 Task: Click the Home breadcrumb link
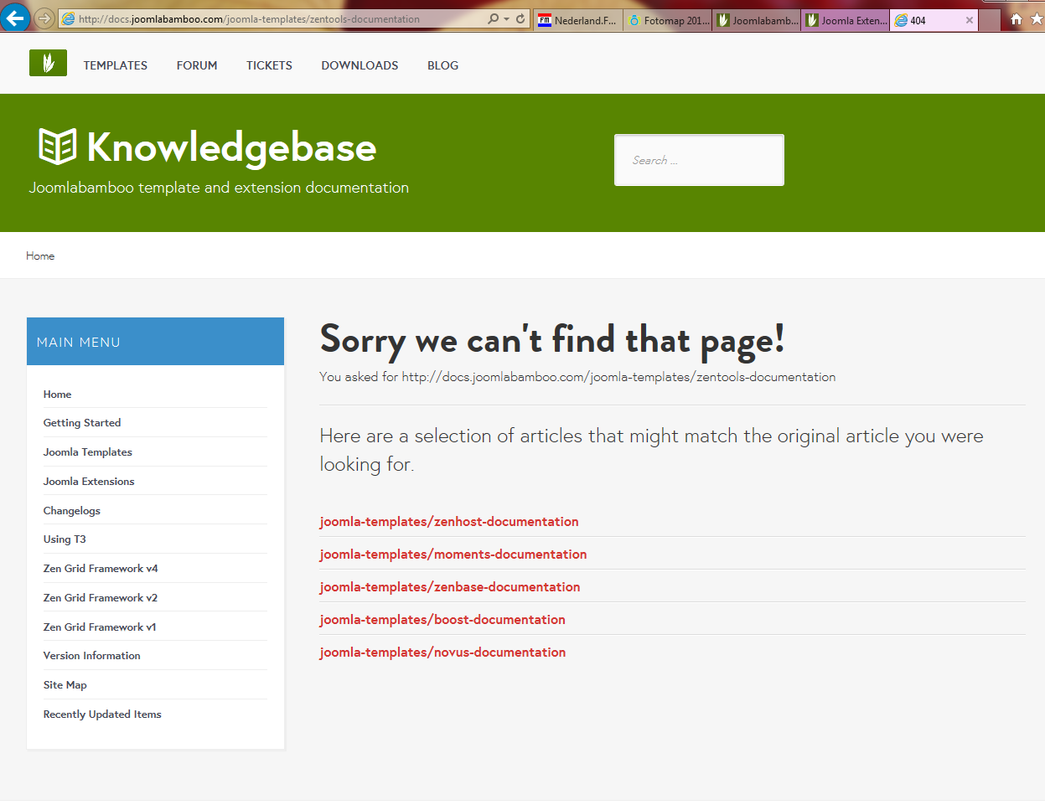point(40,256)
